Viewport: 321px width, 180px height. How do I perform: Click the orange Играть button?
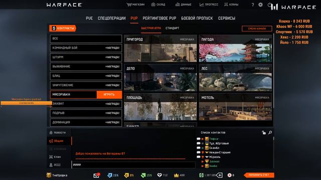pyautogui.click(x=109, y=94)
